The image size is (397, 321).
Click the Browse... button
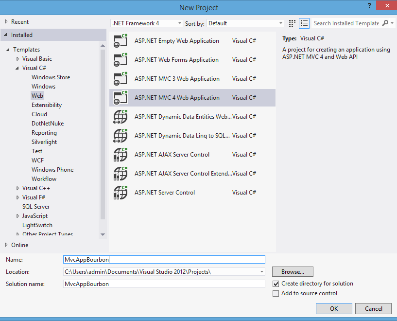[293, 272]
